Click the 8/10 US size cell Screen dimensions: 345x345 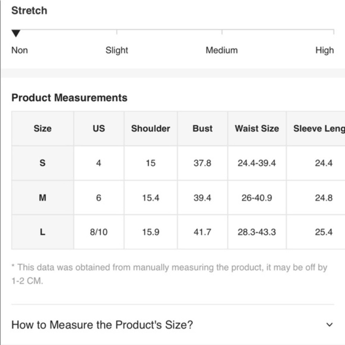click(99, 232)
